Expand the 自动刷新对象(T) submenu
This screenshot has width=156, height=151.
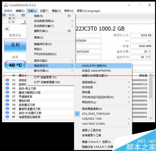[51, 26]
